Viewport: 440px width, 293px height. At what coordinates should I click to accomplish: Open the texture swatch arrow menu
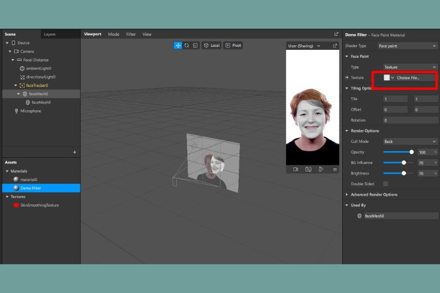pos(392,78)
